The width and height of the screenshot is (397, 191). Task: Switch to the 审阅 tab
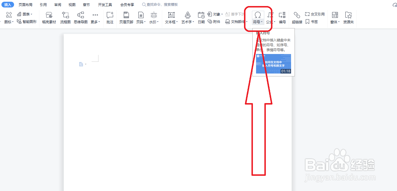click(58, 5)
